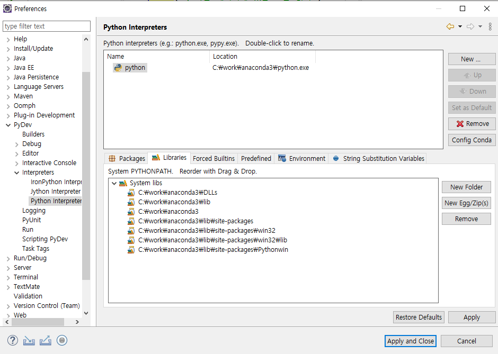This screenshot has width=498, height=354.
Task: Expand the Maven tree node
Action: (x=8, y=97)
